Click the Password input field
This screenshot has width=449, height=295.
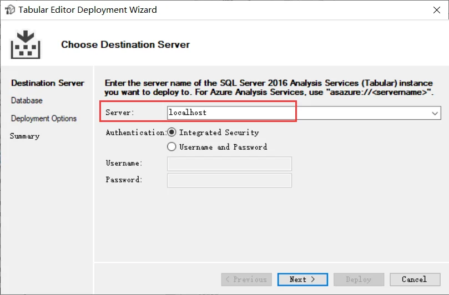tap(229, 181)
